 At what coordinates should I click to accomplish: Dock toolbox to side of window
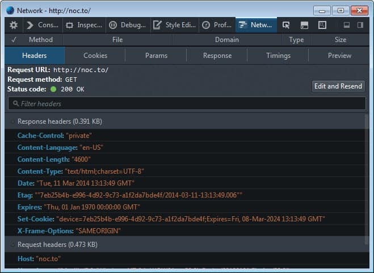360,25
